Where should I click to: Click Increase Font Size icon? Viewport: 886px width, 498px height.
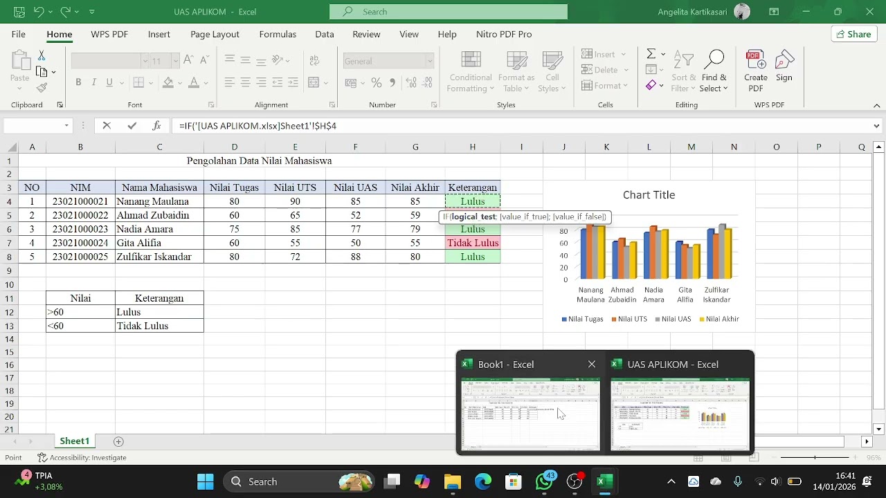coord(189,61)
